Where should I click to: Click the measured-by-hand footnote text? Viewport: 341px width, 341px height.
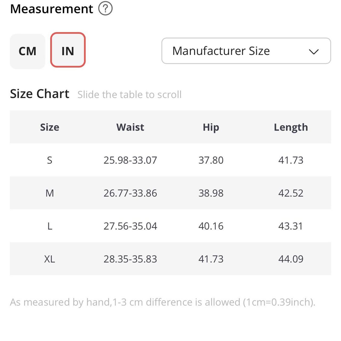pos(163,302)
